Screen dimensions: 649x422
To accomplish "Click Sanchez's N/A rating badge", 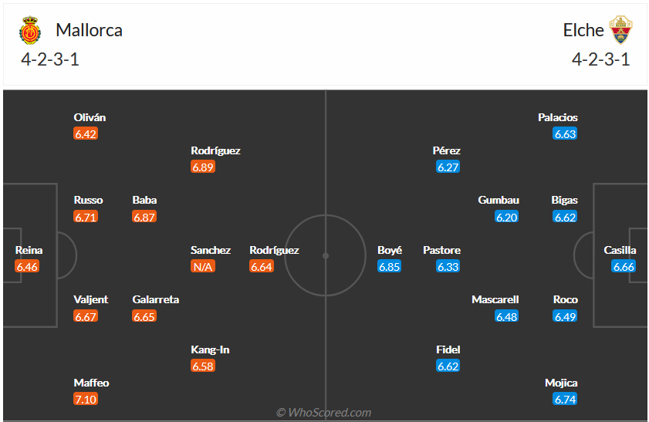I will pyautogui.click(x=203, y=266).
